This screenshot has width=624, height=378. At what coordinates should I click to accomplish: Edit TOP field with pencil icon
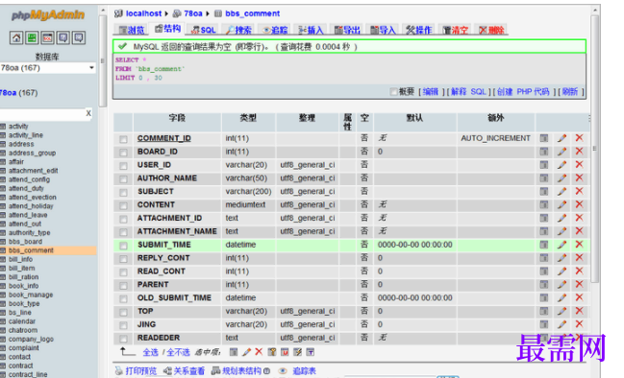pos(562,311)
